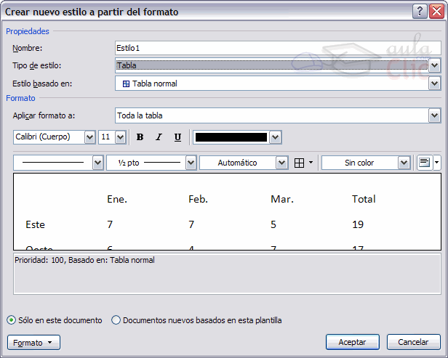The height and width of the screenshot is (358, 448).
Task: Select Documentos nuevos basados en esta plantilla
Action: tap(116, 320)
